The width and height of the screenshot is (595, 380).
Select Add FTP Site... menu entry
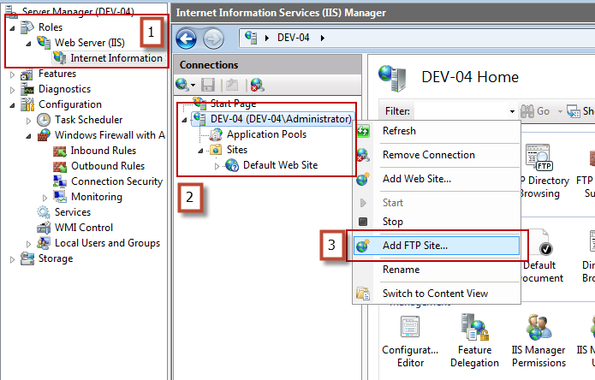pos(437,246)
